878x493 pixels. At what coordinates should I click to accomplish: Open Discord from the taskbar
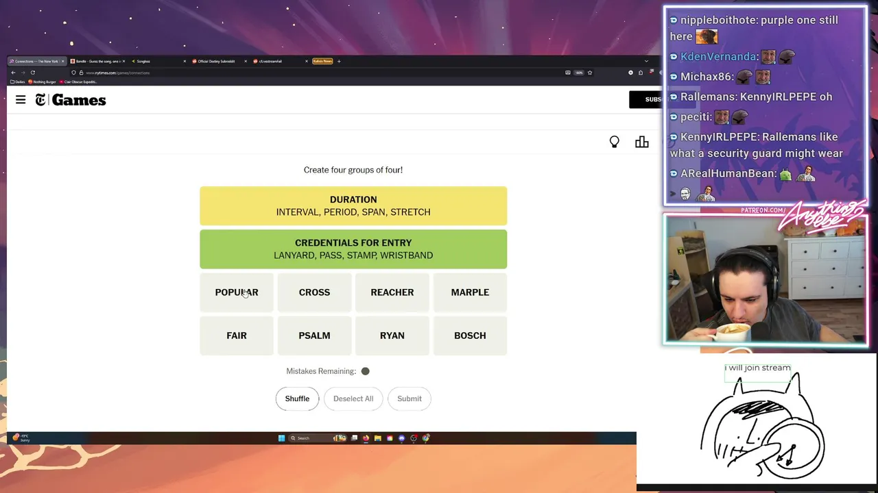coord(402,438)
